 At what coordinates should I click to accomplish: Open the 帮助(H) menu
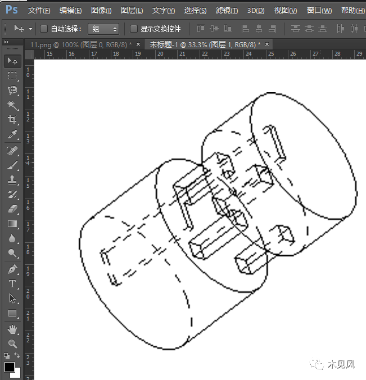click(353, 10)
